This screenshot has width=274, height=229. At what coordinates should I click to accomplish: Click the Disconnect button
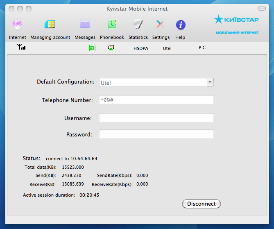click(202, 204)
